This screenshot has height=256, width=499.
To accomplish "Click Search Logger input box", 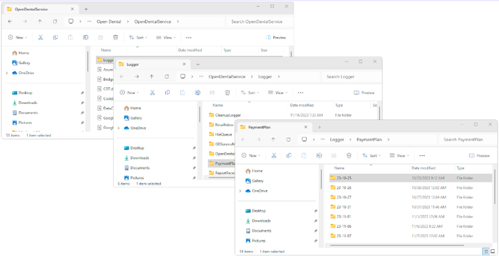I will 351,76.
